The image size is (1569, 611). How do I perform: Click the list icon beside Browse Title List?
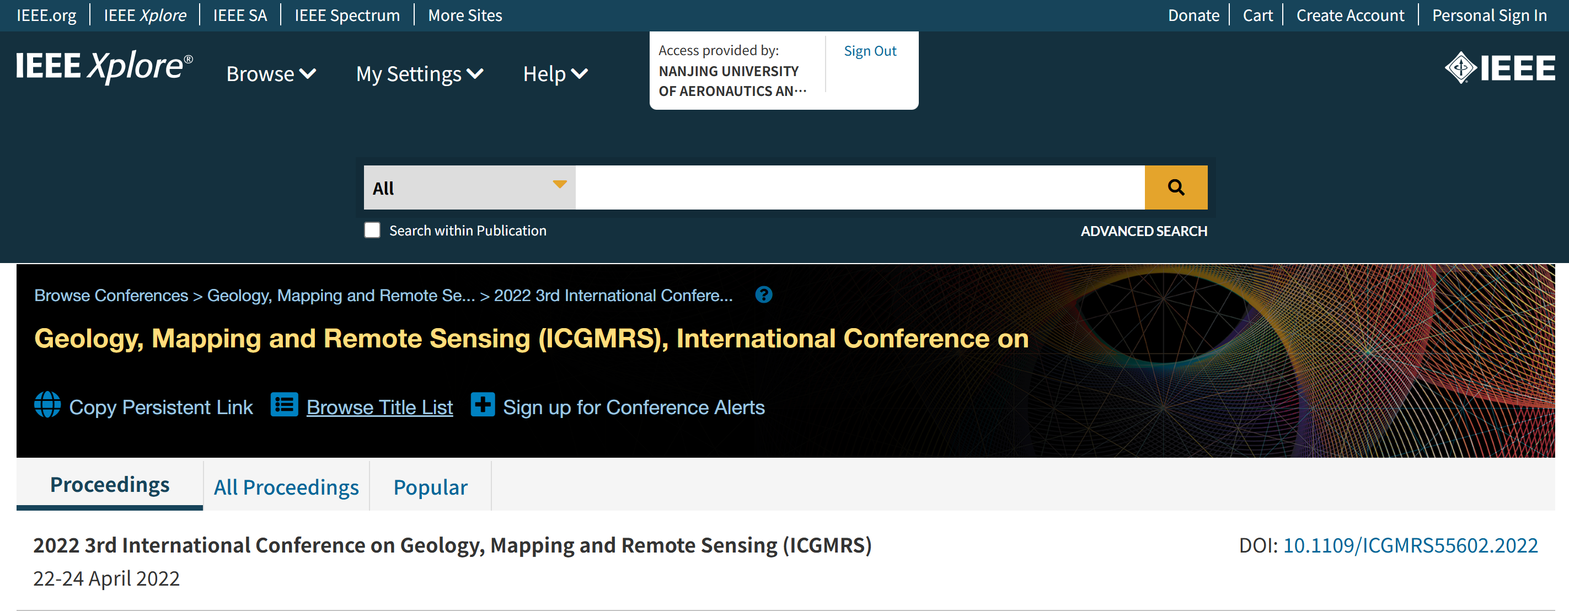[x=284, y=405]
